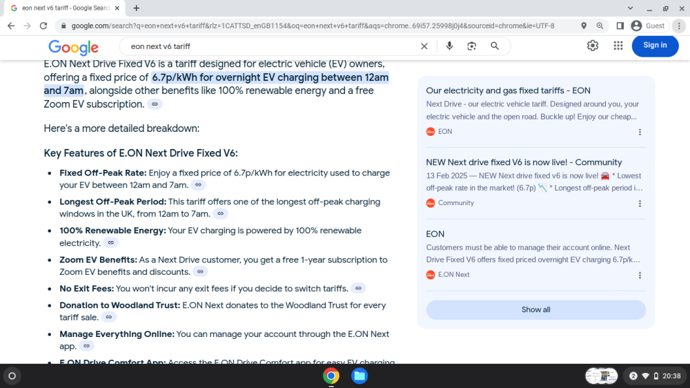
Task: Open source link for Longest Off-Peak Period
Action: point(221,213)
